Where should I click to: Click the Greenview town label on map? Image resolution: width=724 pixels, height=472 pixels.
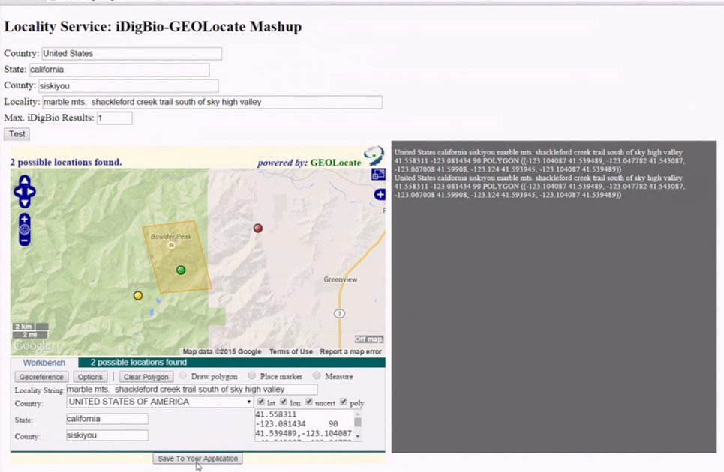pyautogui.click(x=341, y=279)
